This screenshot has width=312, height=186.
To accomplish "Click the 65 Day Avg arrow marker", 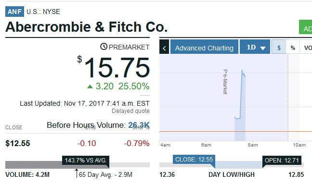I will pos(77,174).
